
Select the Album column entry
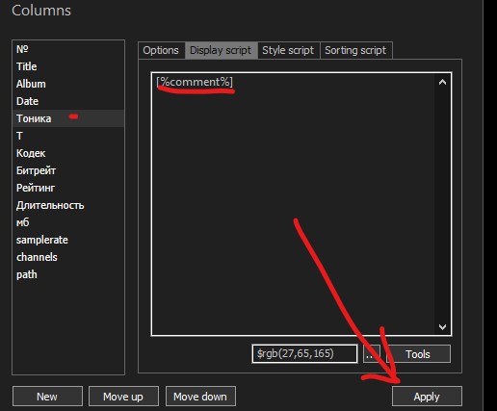68,84
